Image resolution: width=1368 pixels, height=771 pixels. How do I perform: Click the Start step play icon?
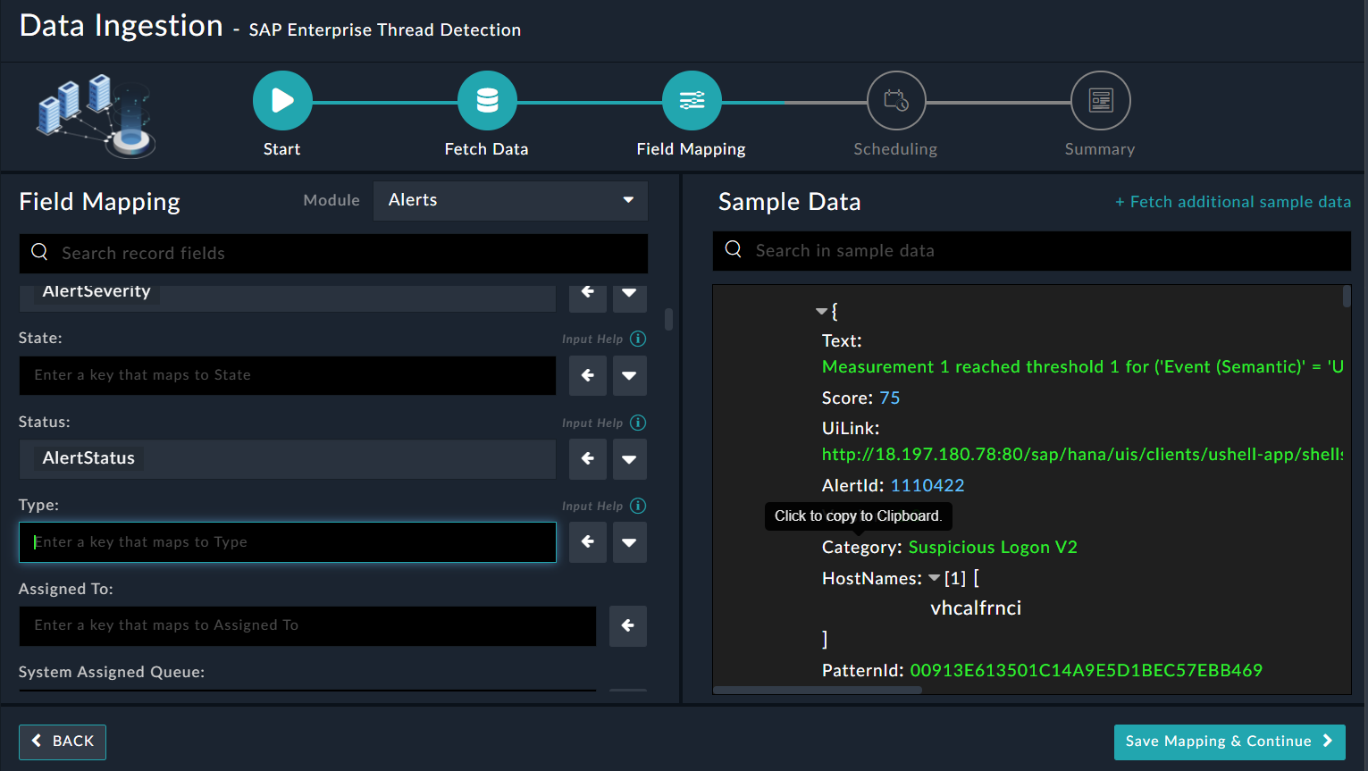tap(282, 101)
